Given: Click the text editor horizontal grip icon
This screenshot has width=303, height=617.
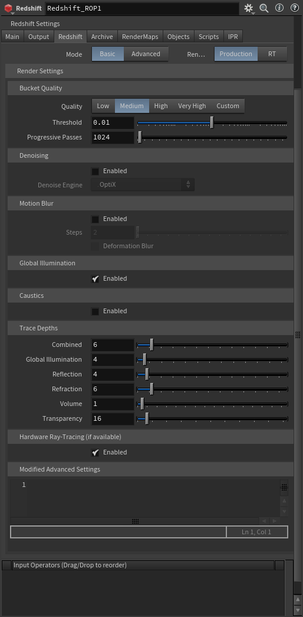Looking at the screenshot, I should (136, 521).
